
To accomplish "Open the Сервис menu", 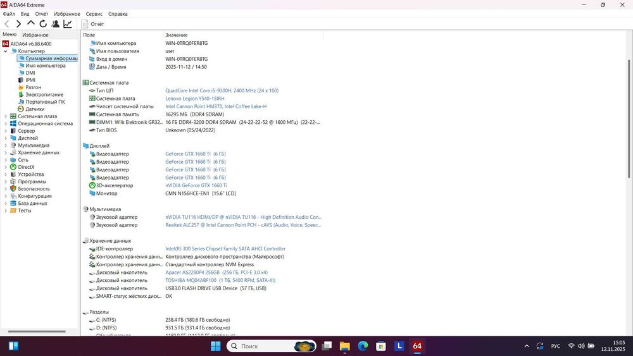I will 94,14.
